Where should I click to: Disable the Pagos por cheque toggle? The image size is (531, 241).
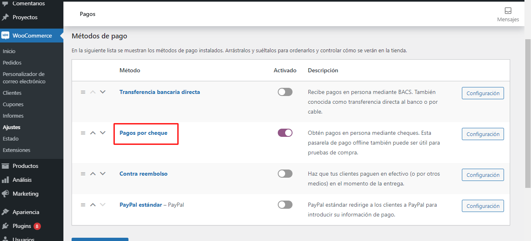[x=285, y=133]
